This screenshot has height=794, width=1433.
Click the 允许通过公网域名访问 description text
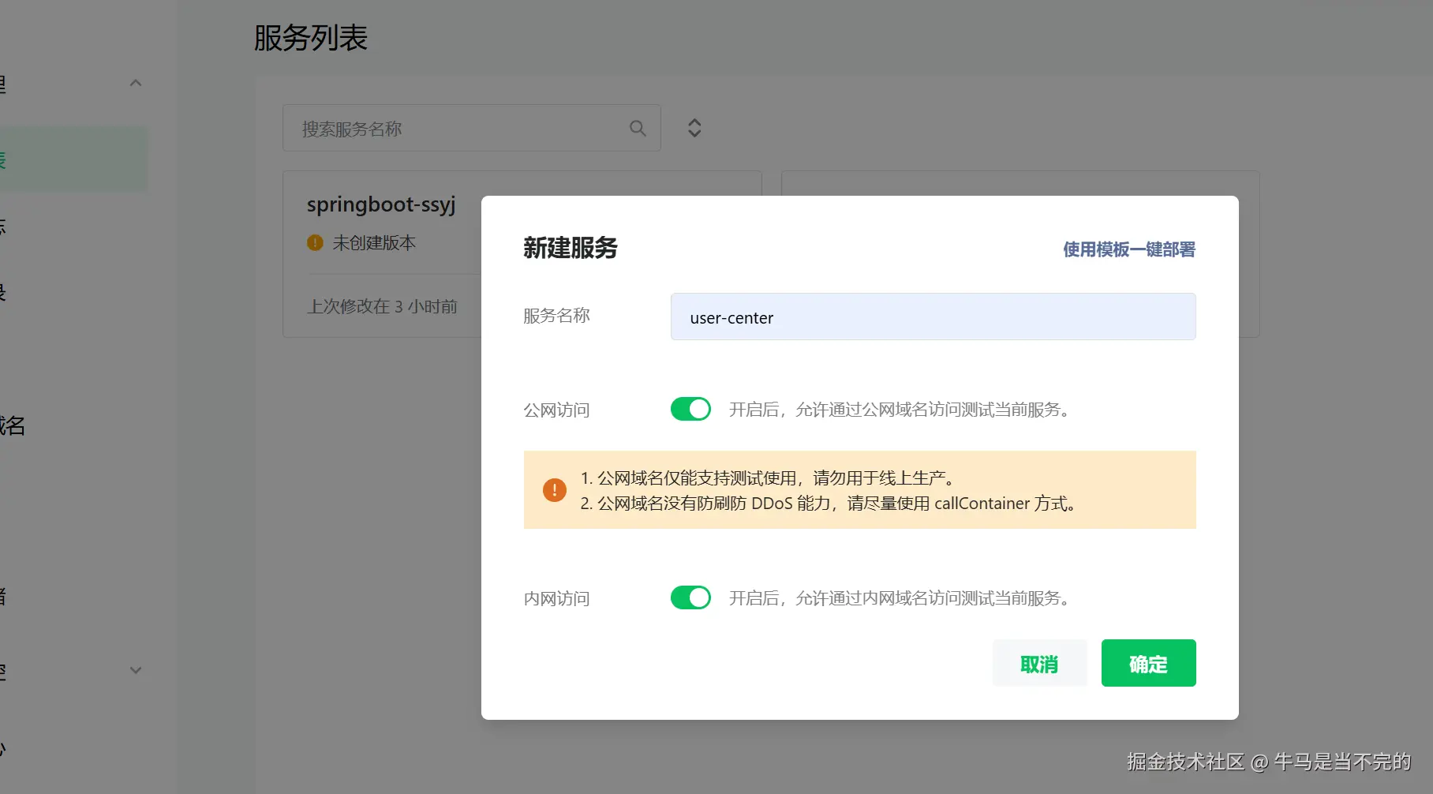click(x=900, y=410)
